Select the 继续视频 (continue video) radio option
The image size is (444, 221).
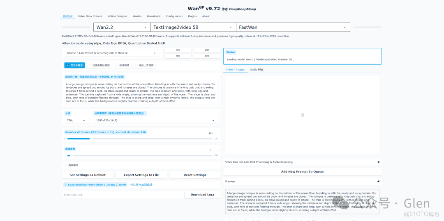[122, 65]
